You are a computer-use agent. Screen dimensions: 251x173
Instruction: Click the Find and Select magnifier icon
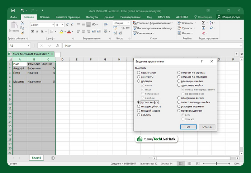(211, 28)
